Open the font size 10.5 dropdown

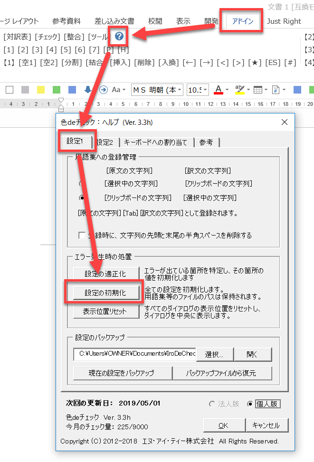coord(198,90)
